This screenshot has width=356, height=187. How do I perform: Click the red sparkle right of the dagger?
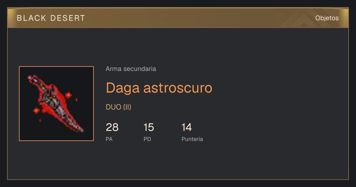pos(69,95)
